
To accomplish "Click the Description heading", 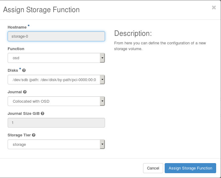I will [133, 33].
